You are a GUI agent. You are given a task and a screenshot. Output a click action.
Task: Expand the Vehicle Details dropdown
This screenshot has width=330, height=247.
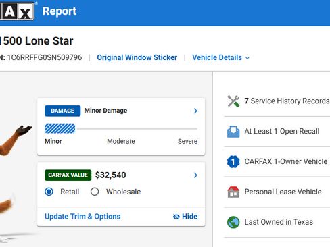click(220, 57)
